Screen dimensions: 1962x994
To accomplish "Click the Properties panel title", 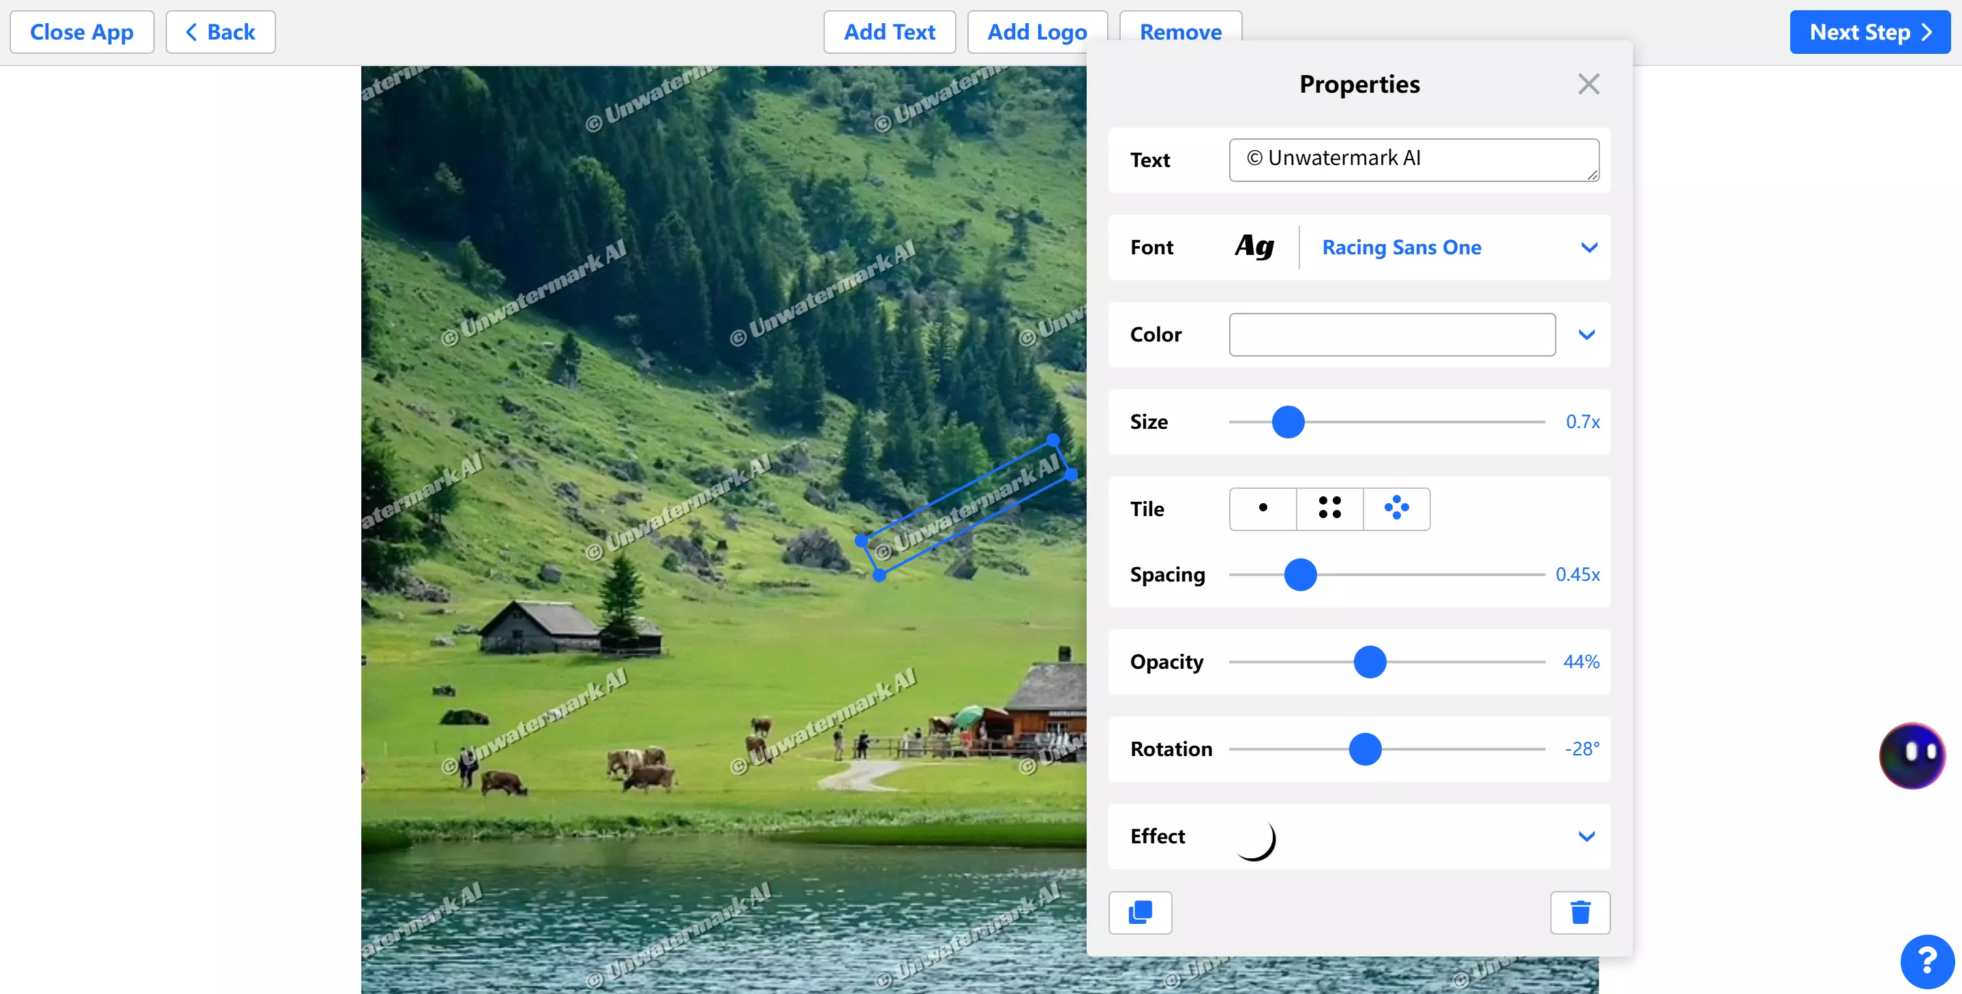I will 1359,84.
